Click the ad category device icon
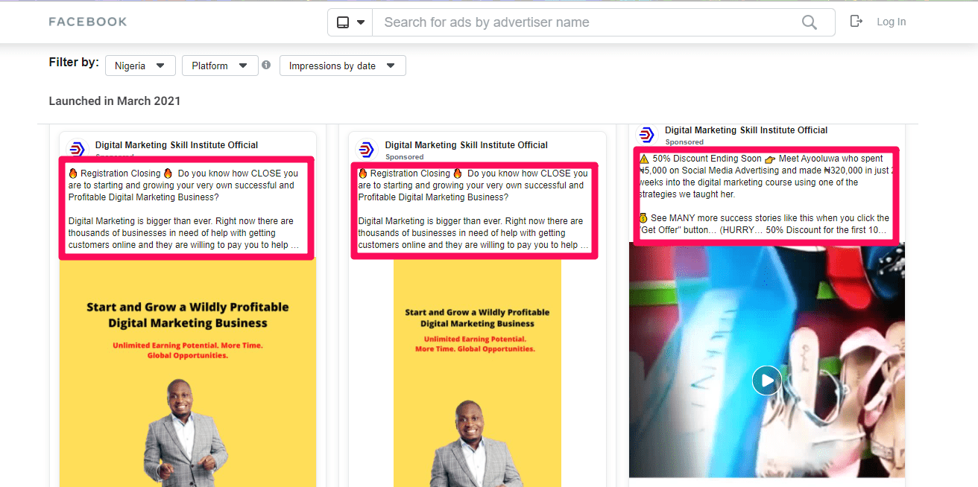 343,22
